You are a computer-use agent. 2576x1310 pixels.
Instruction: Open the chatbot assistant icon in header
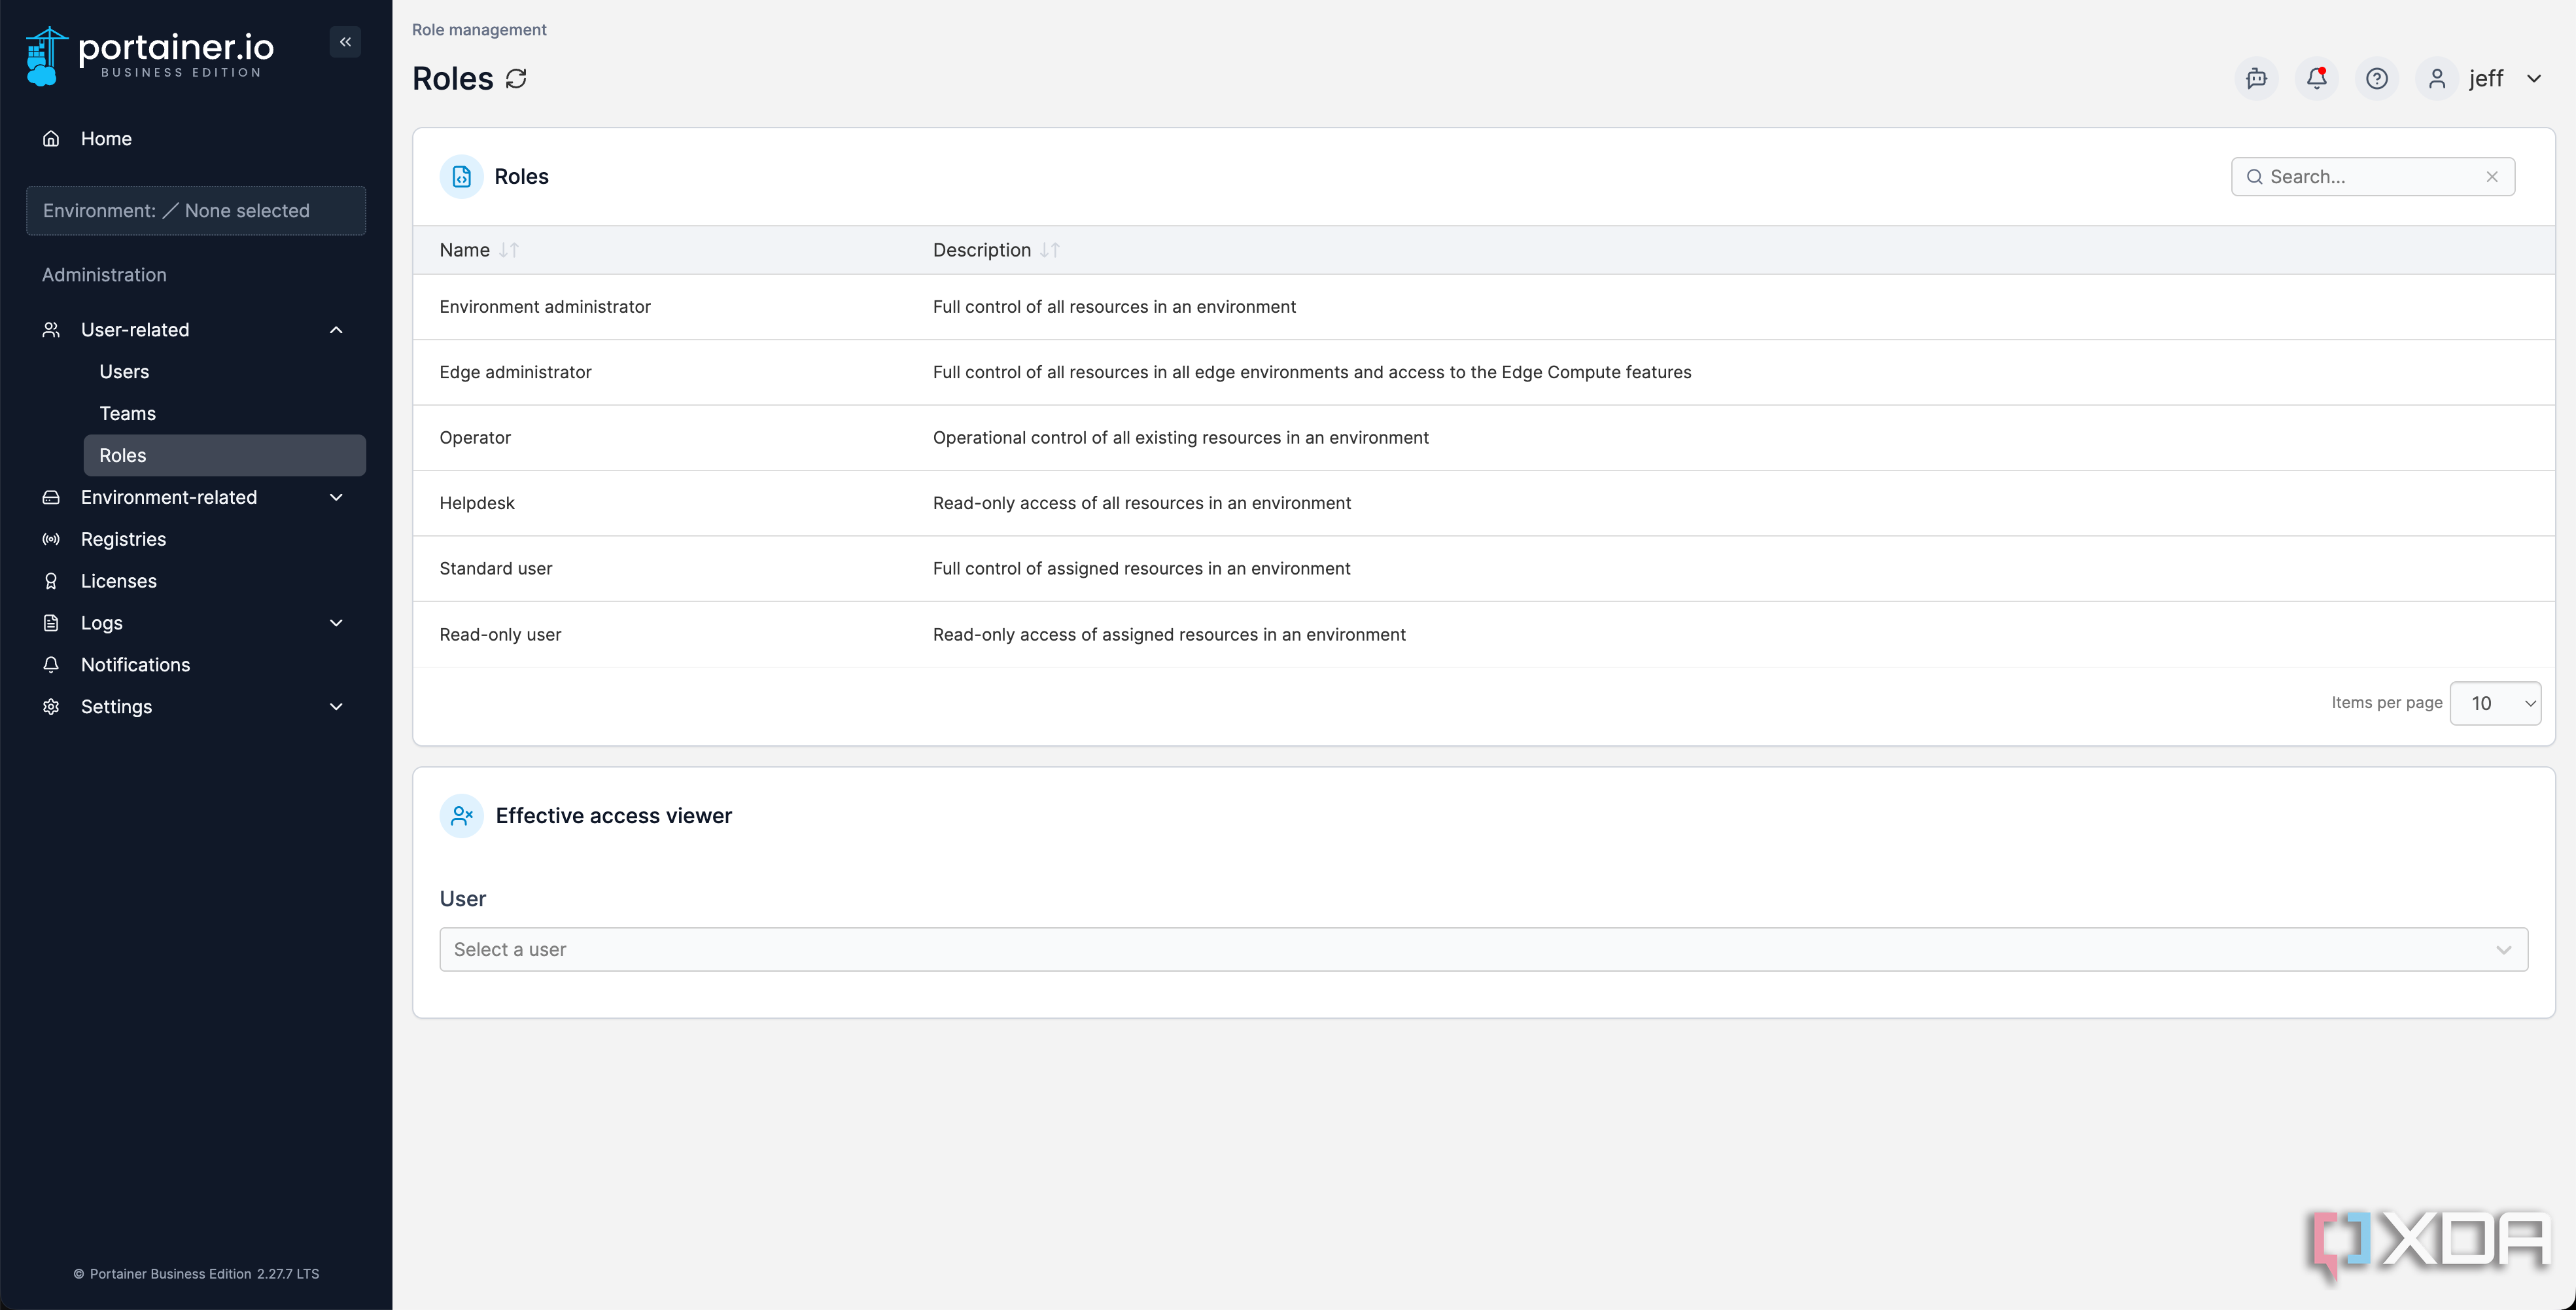2257,78
